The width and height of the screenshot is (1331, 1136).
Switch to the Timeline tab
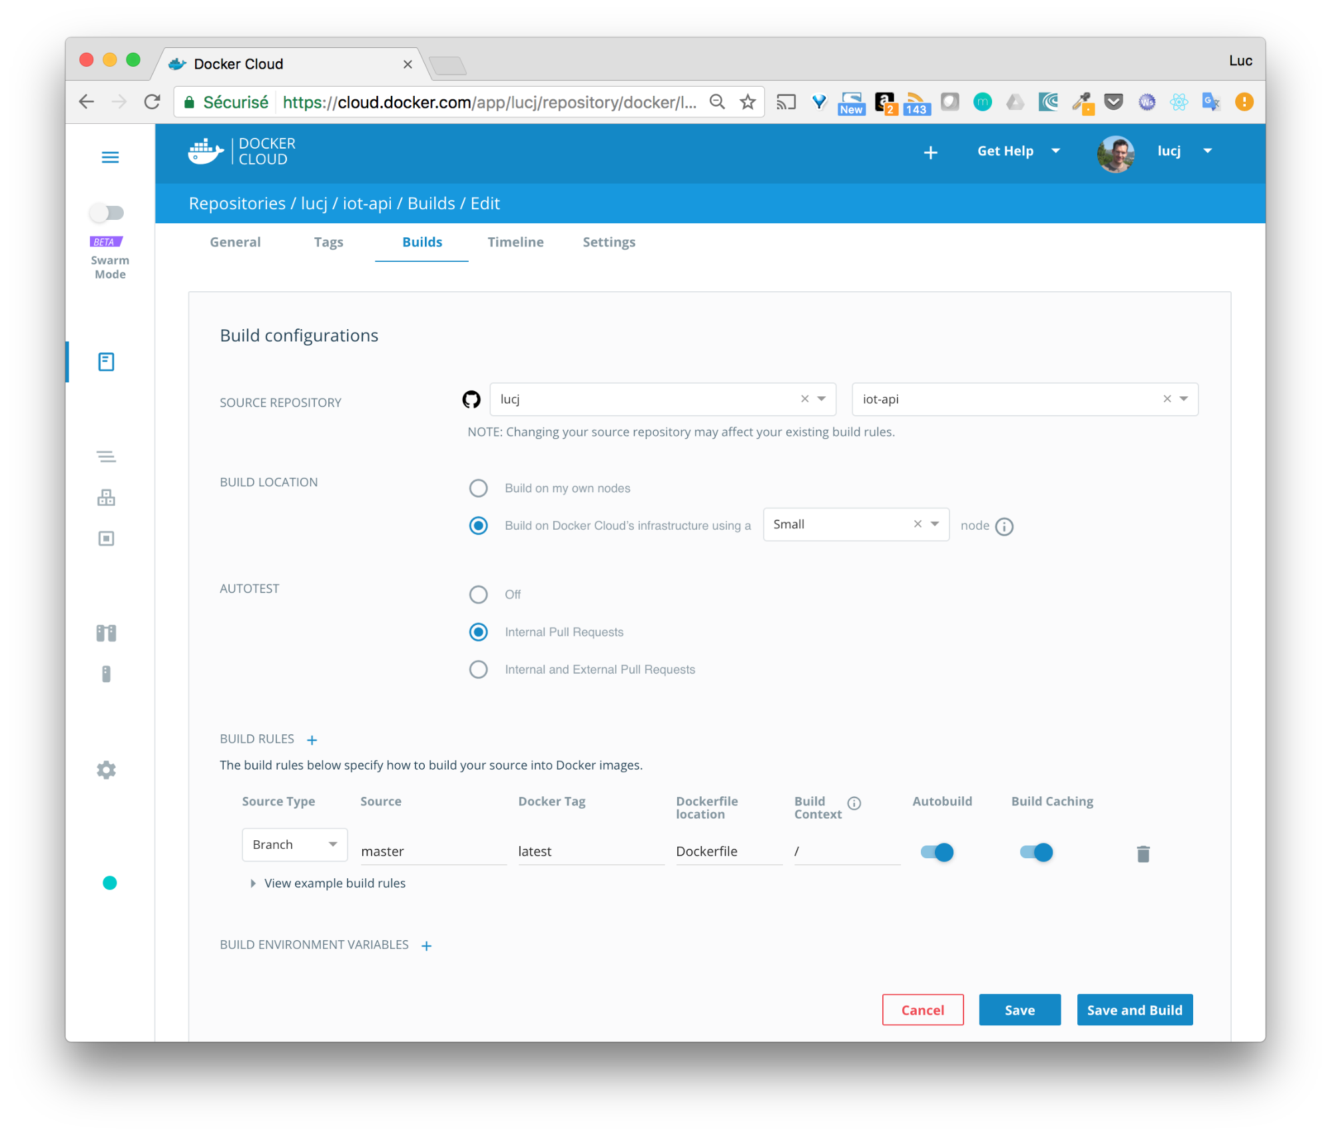(515, 242)
